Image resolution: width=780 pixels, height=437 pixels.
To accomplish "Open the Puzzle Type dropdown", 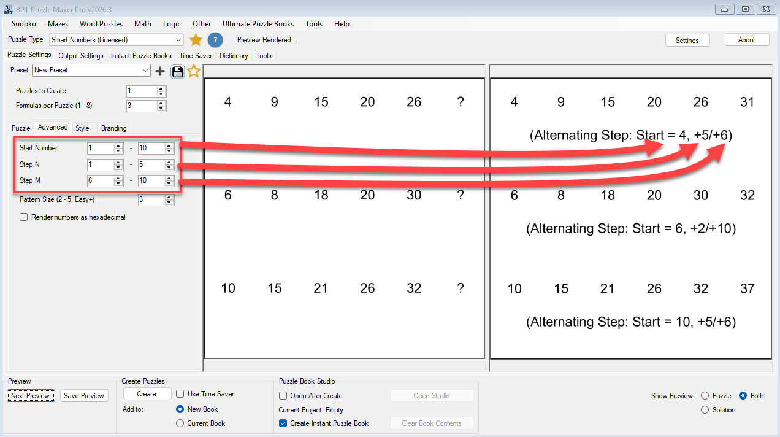I will tap(116, 40).
